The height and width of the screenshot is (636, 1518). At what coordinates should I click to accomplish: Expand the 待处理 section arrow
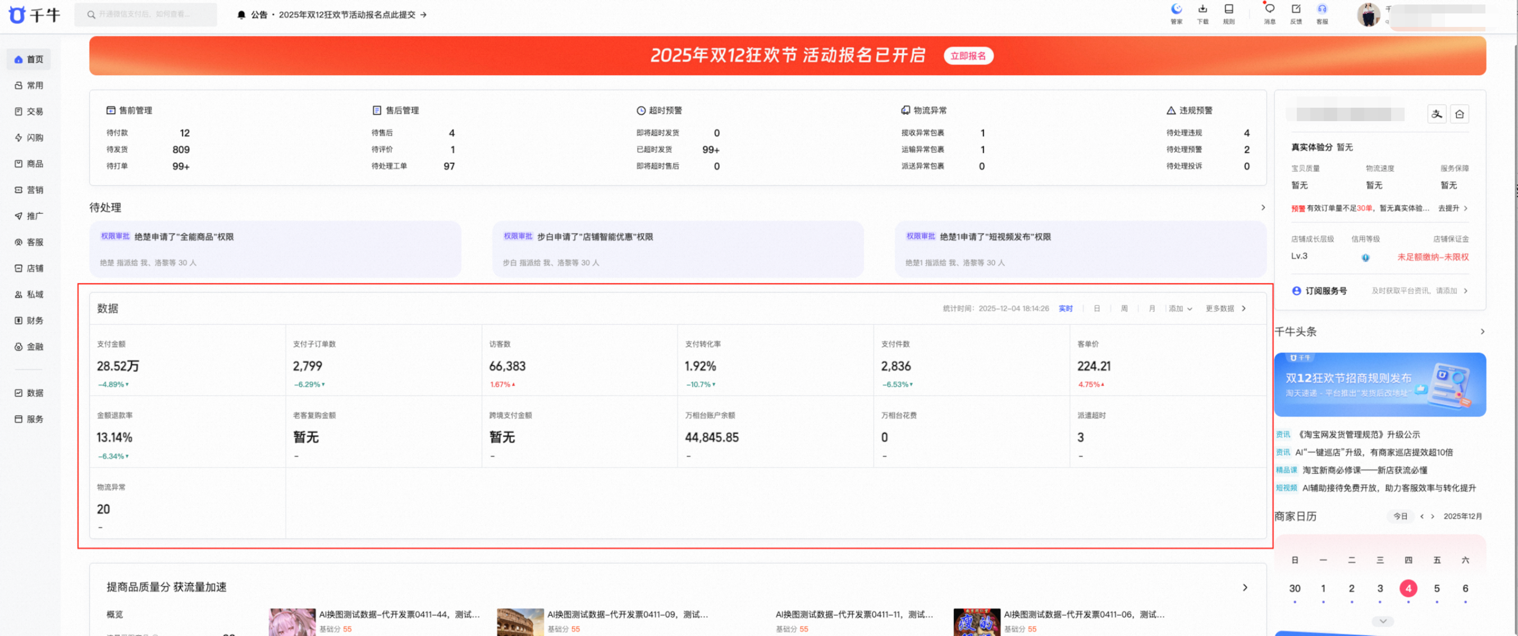coord(1263,208)
